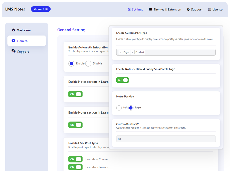Screen dimensions: 230x173
Task: Click the General gear icon in sidebar
Action: pyautogui.click(x=14, y=41)
